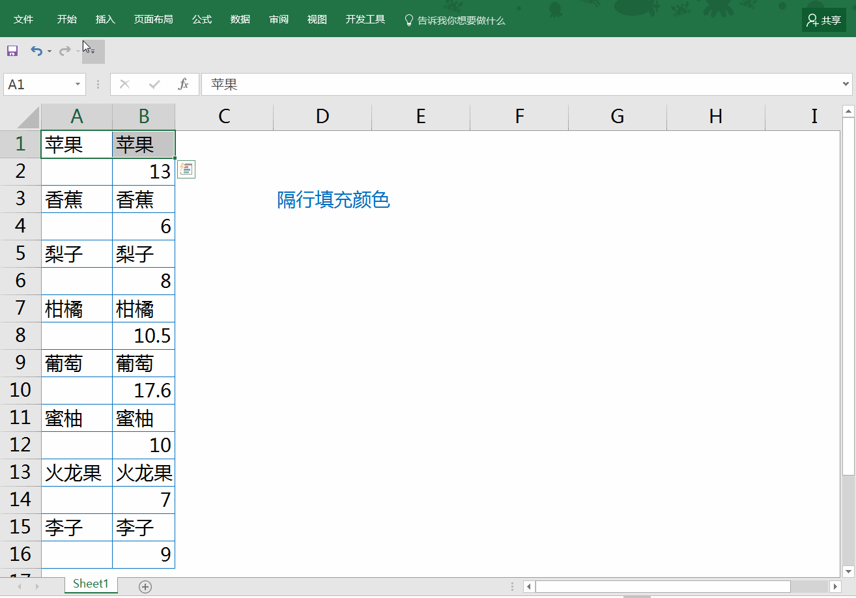856x598 pixels.
Task: Switch to the 公式 ribbon tab
Action: point(202,20)
